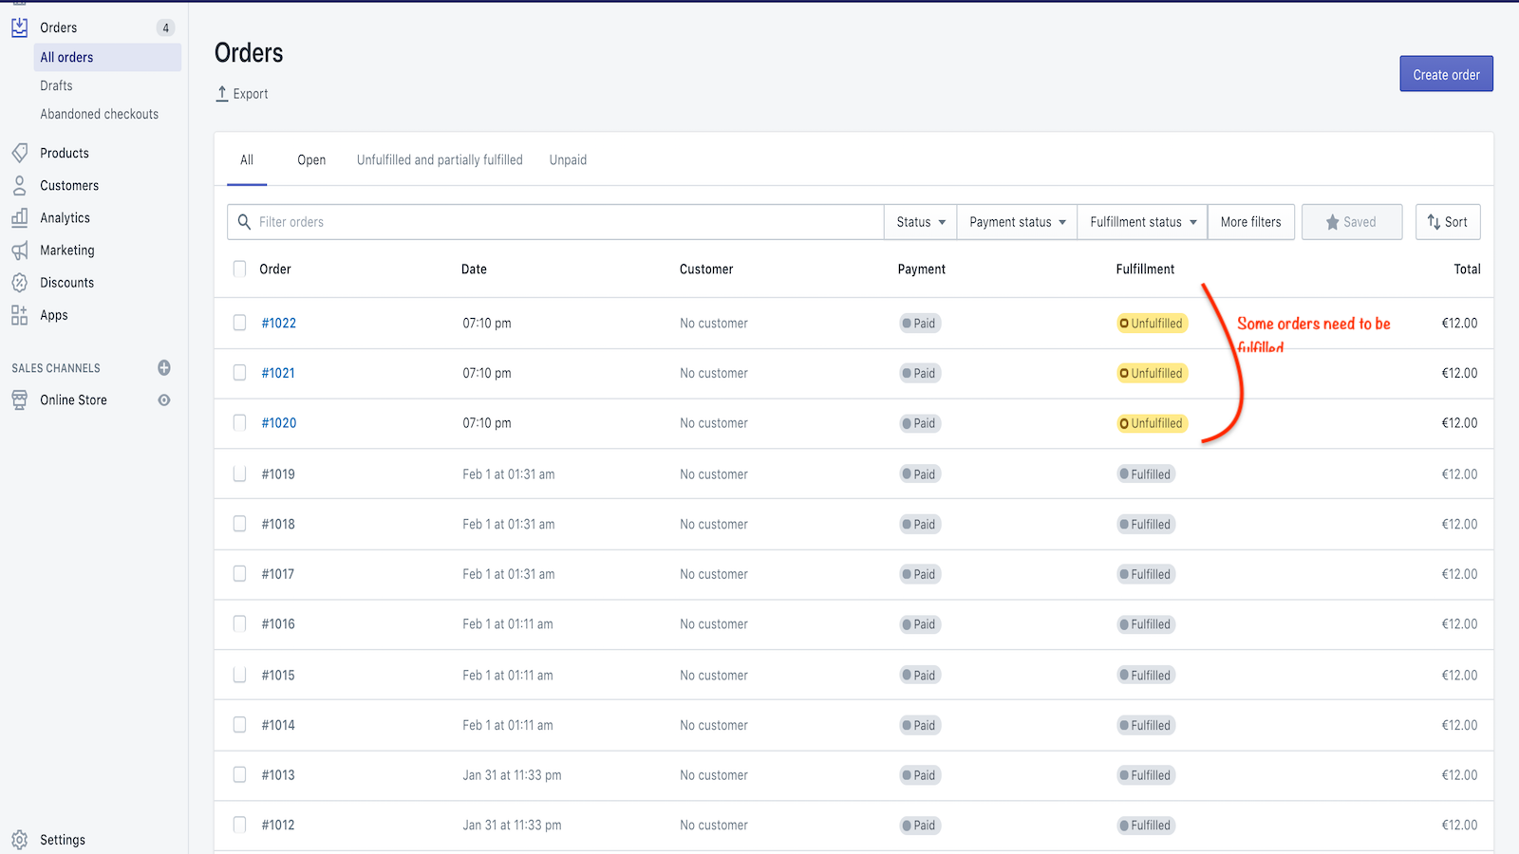Switch to the Unpaid tab
Viewport: 1519px width, 854px height.
(568, 160)
